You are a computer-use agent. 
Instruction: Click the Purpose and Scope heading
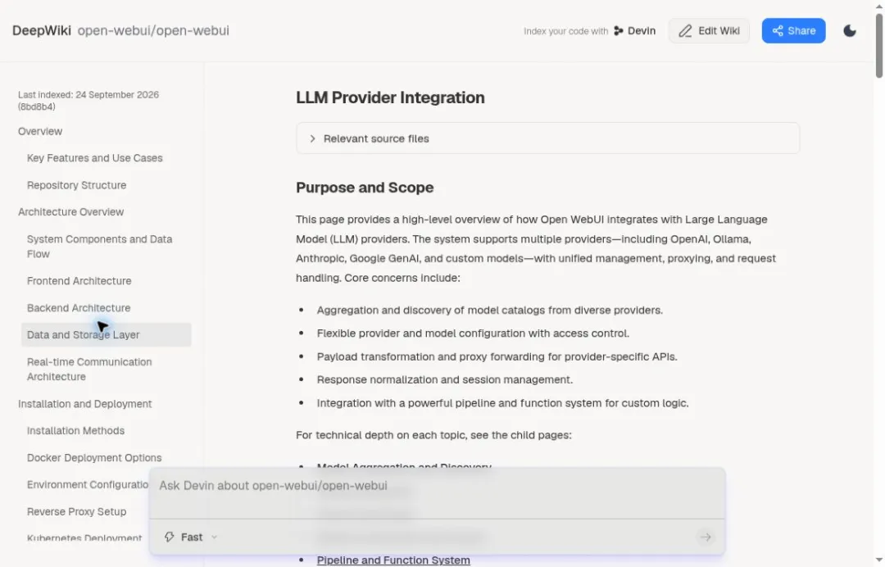(x=365, y=188)
